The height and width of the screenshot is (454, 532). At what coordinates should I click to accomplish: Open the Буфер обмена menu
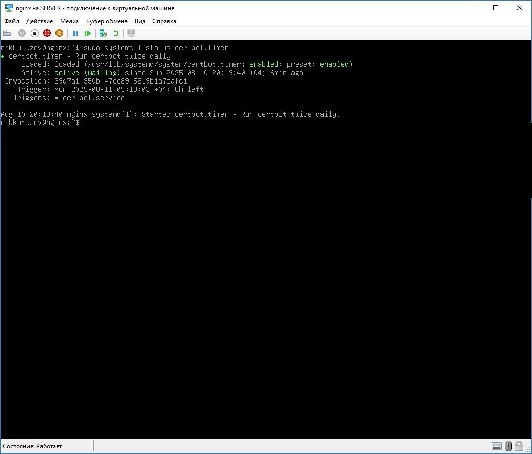pos(107,21)
